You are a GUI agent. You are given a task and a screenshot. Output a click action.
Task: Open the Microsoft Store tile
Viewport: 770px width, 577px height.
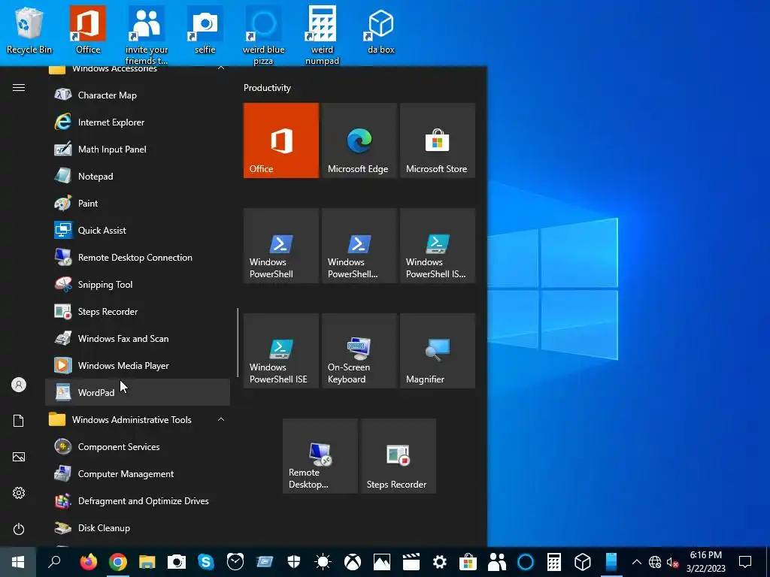click(438, 140)
